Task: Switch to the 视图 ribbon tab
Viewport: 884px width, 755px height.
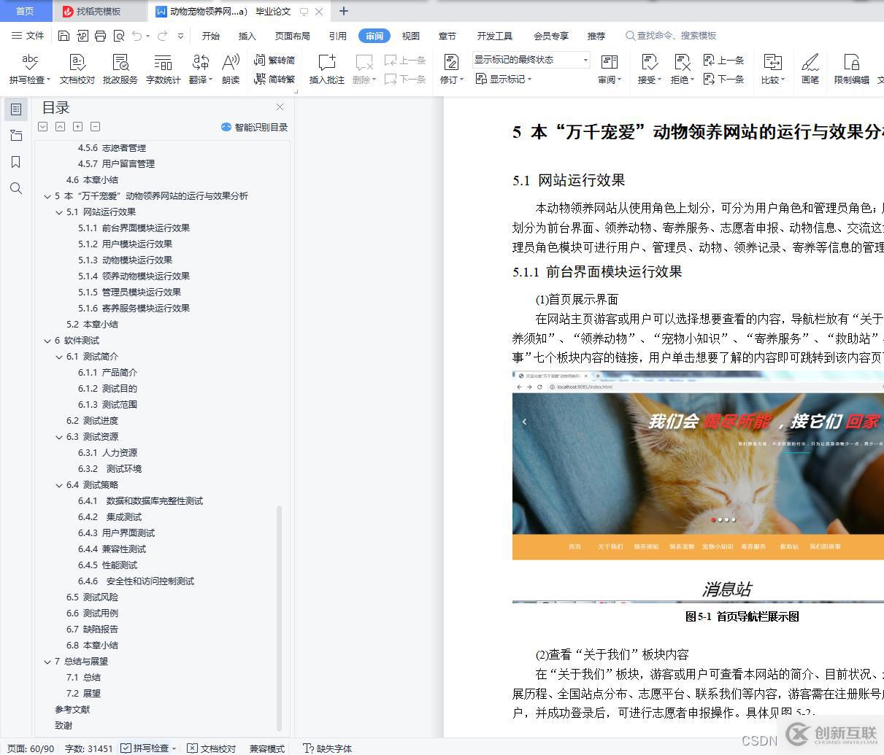Action: pos(410,35)
